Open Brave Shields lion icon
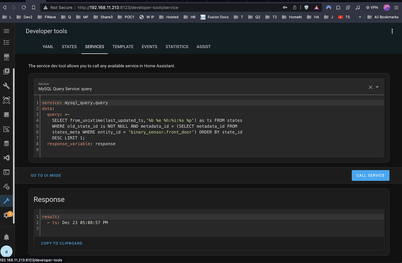Screen dimensions: 402x263 click(x=306, y=8)
